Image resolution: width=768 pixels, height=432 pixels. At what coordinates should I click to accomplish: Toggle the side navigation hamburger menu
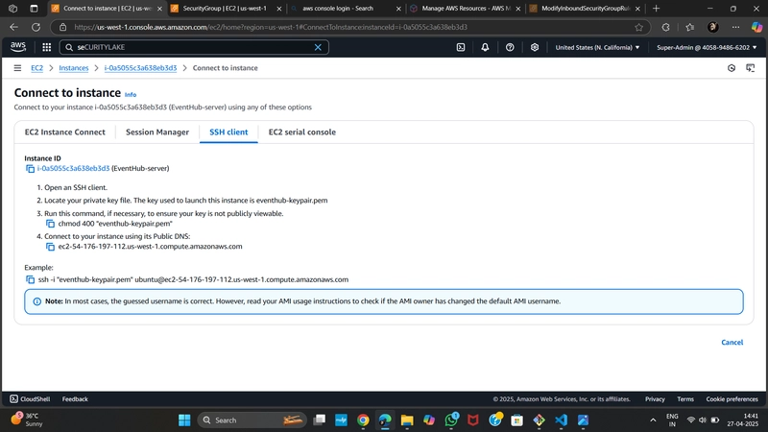click(x=17, y=67)
